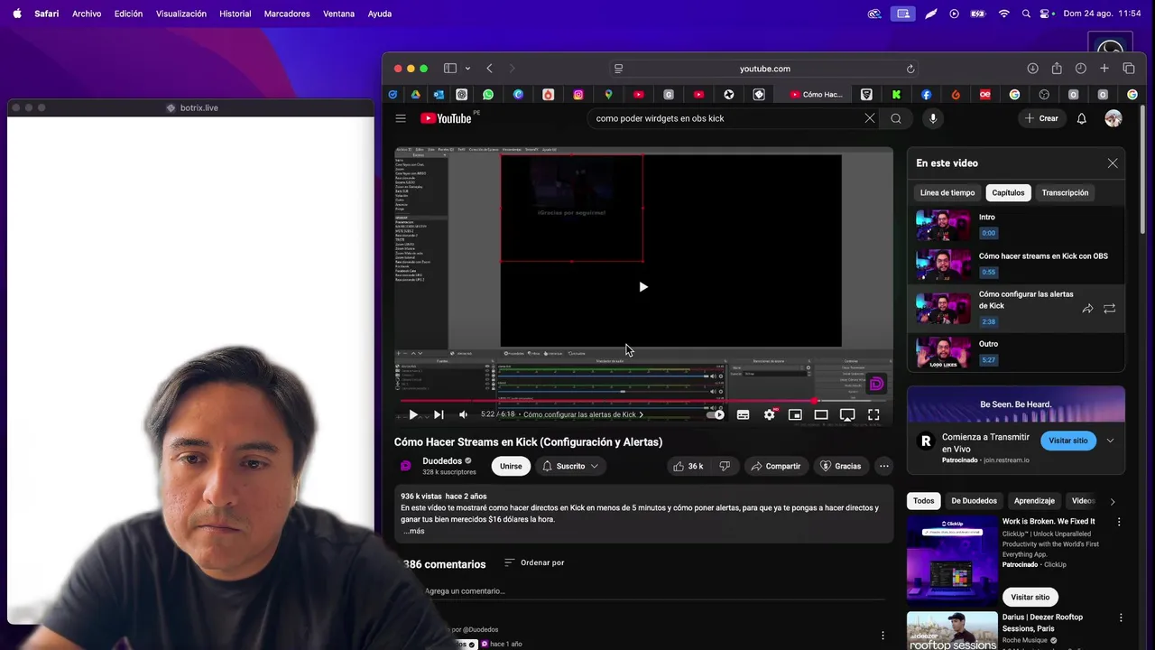Screen dimensions: 1155x650
Task: Enable the miniplayer
Action: click(795, 414)
